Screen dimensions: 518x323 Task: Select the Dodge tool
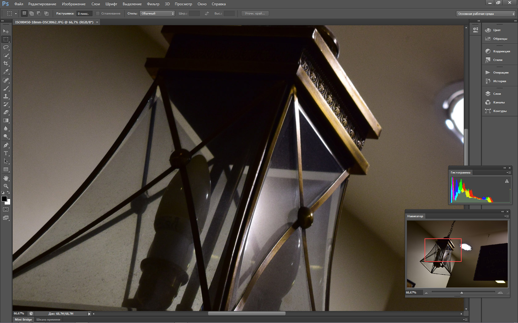coord(6,136)
